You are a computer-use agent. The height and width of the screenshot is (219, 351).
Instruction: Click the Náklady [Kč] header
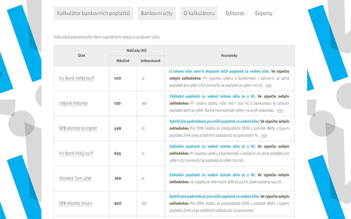tap(137, 51)
